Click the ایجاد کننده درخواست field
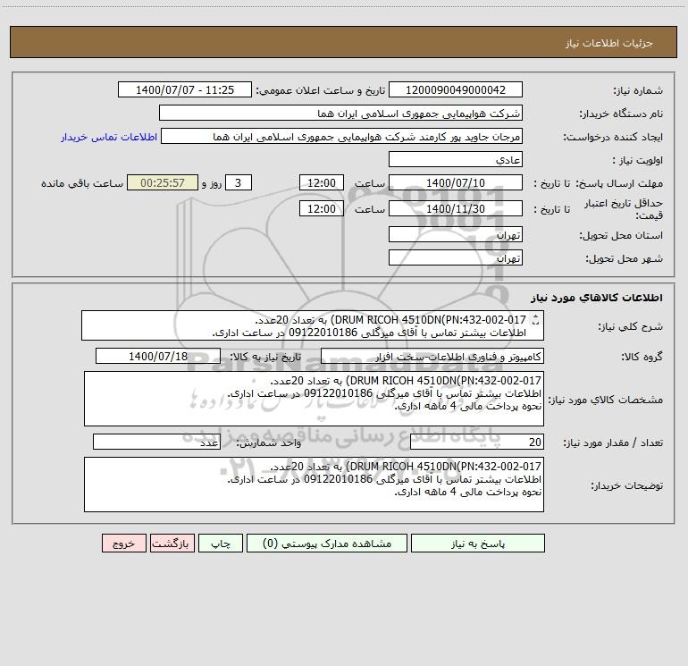 [342, 136]
